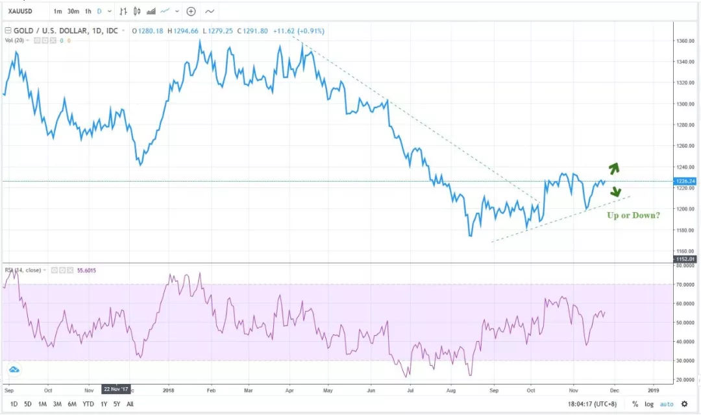
Task: Toggle auto scale mode
Action: (667, 404)
